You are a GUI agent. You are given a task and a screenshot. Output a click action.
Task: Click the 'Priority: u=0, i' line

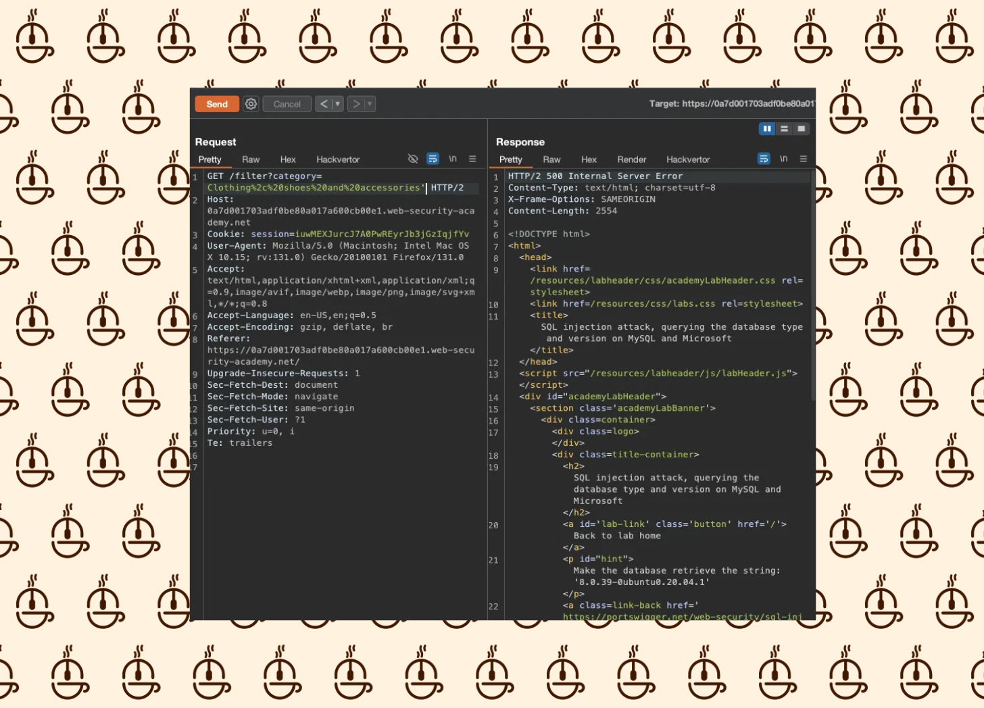[251, 431]
